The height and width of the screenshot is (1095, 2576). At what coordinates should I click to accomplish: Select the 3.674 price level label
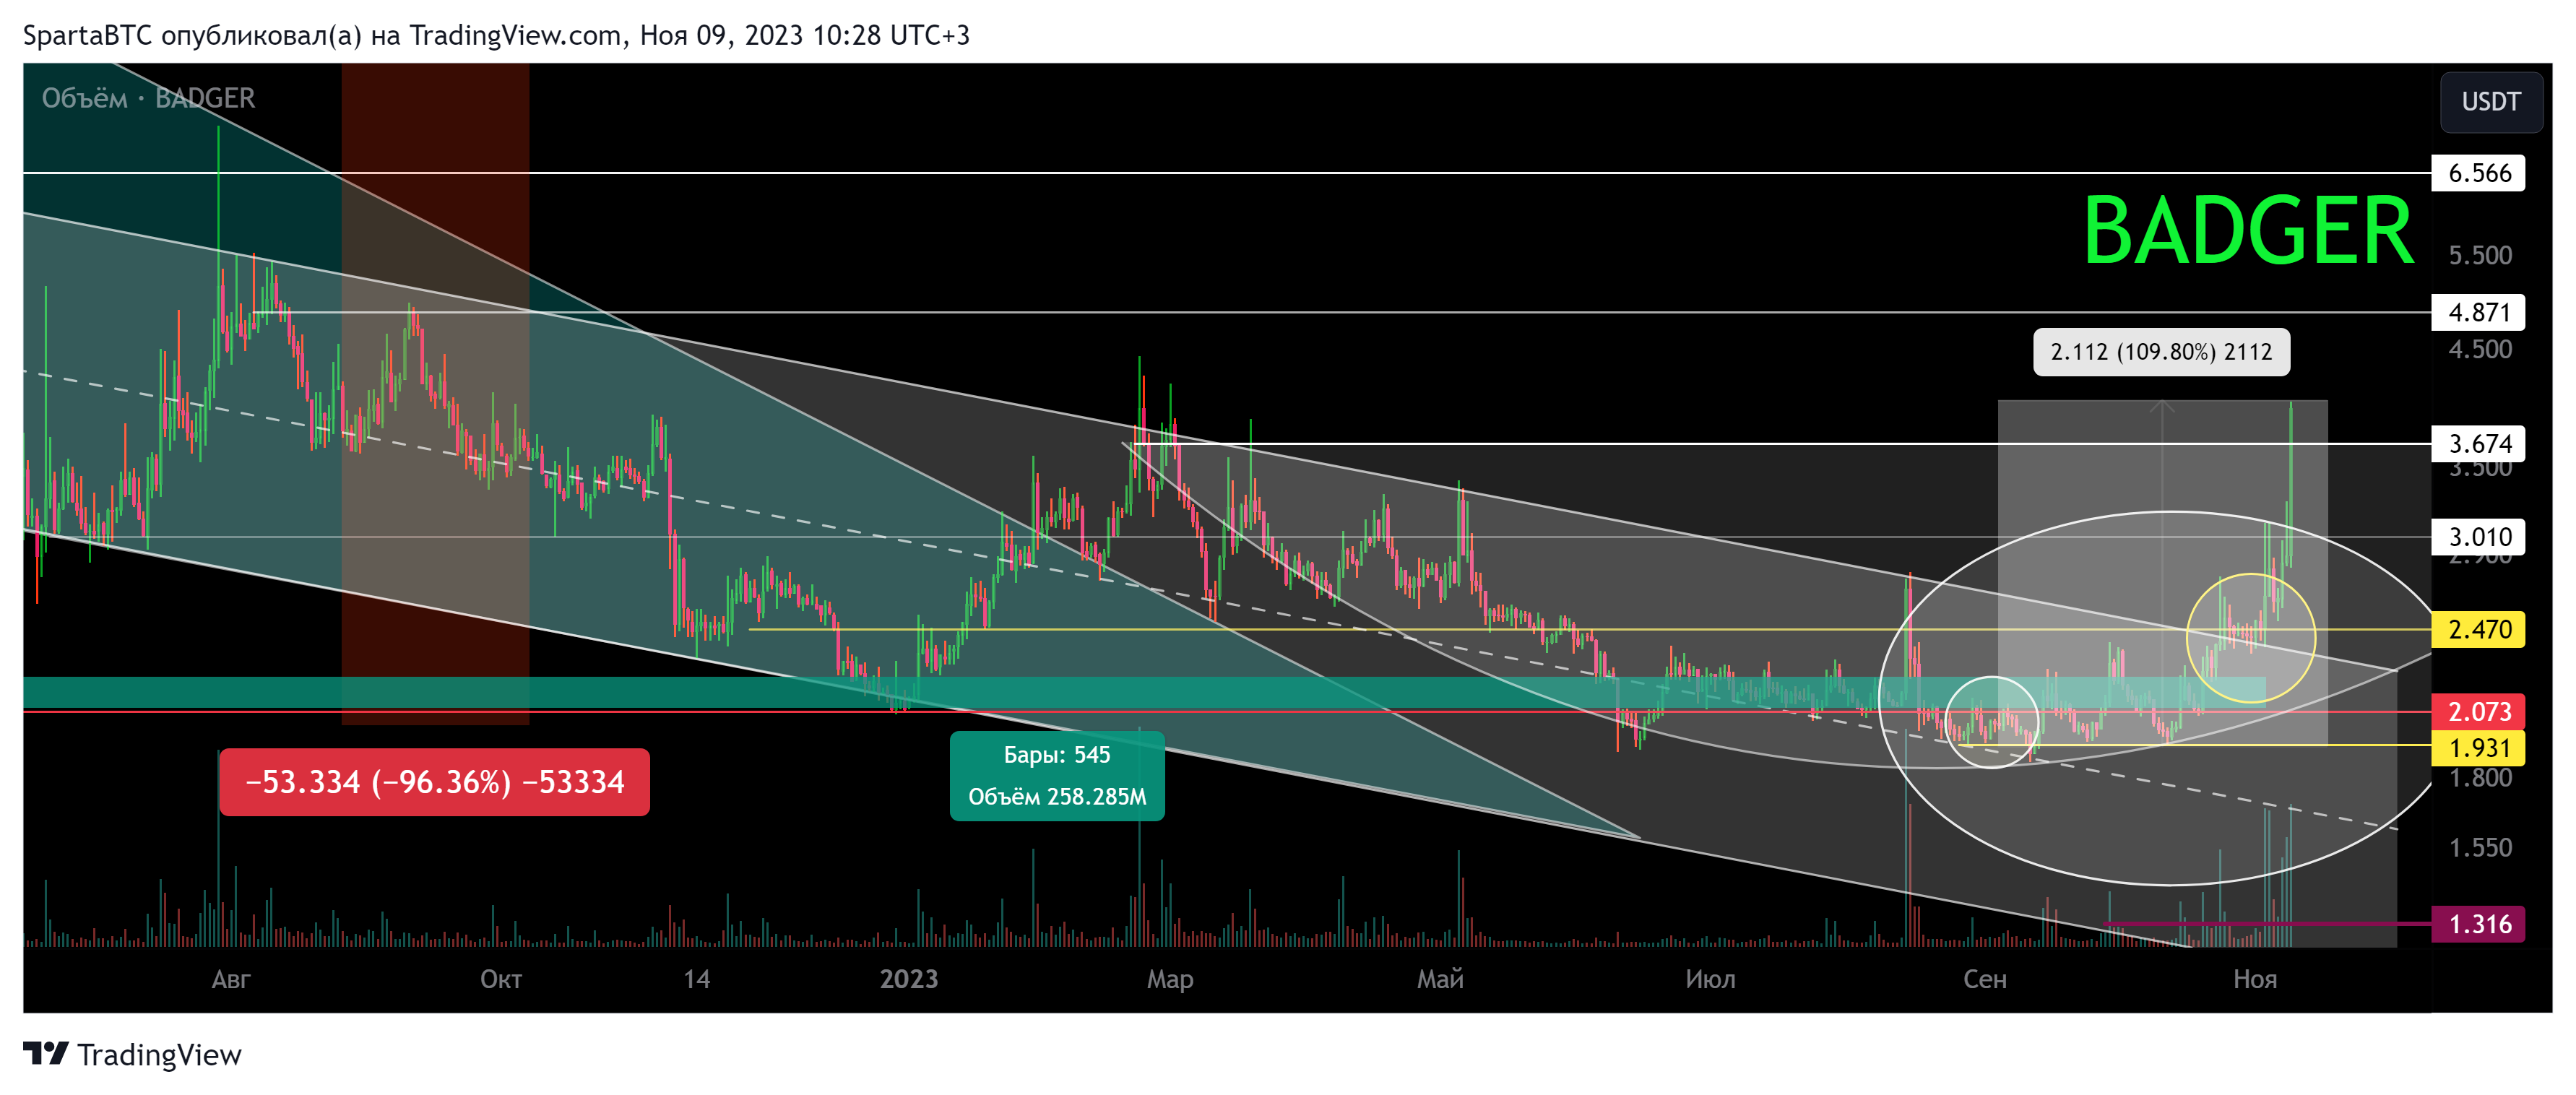[x=2478, y=443]
